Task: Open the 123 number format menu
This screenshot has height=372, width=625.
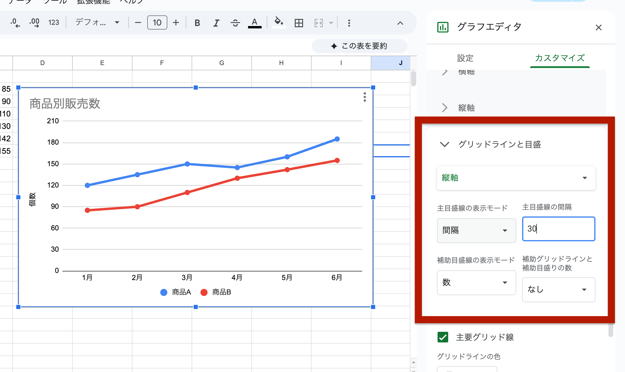Action: 54,22
